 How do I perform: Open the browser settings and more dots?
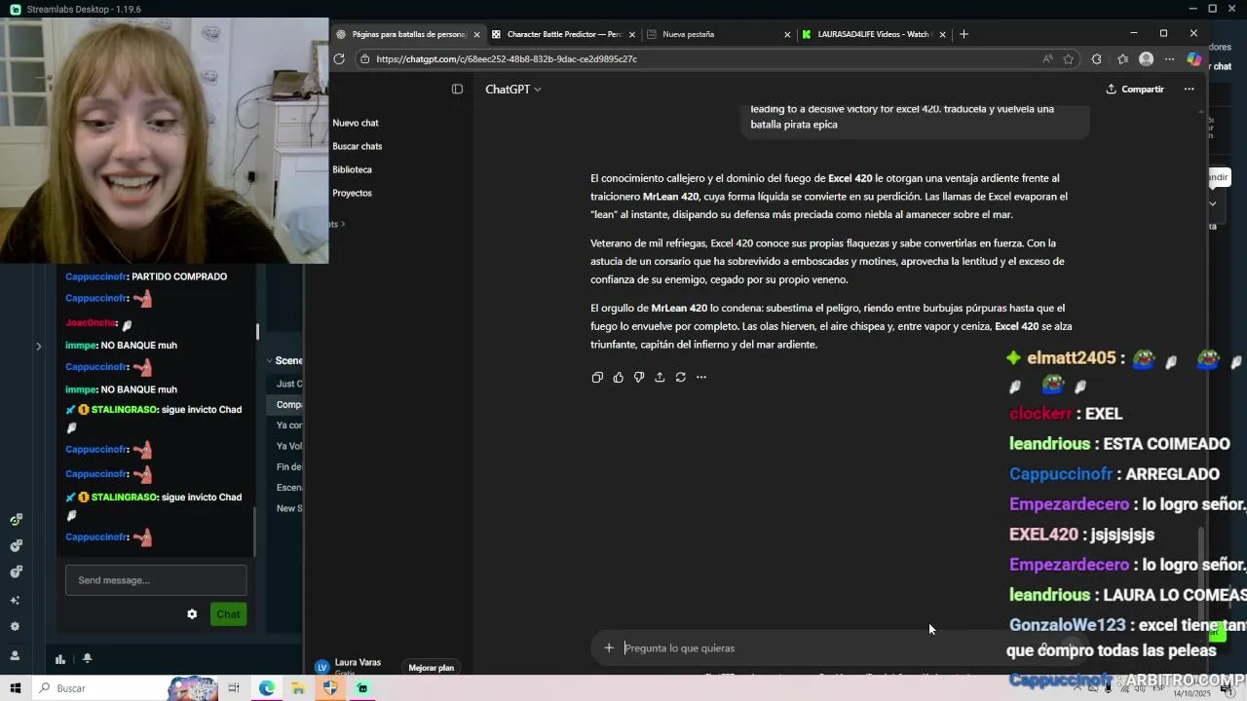click(1170, 58)
